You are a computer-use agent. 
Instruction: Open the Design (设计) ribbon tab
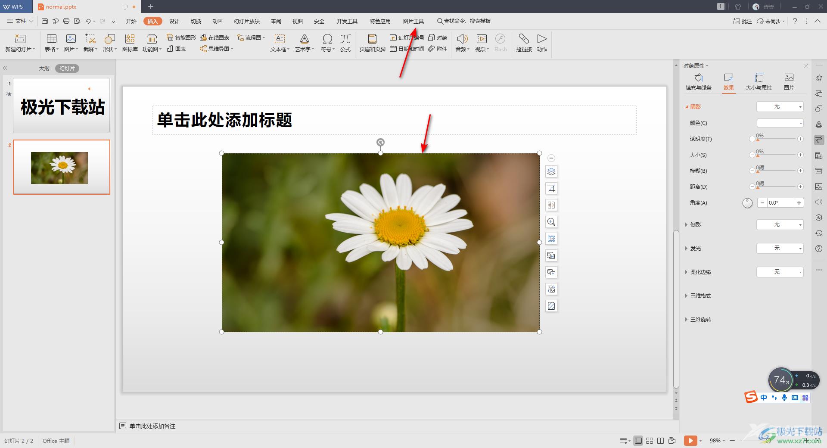click(174, 21)
